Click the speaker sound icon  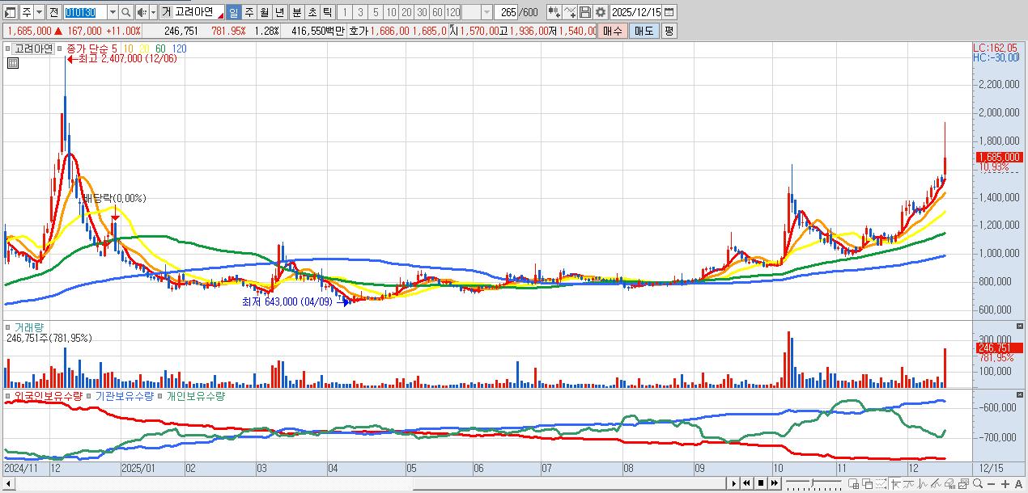[x=142, y=12]
